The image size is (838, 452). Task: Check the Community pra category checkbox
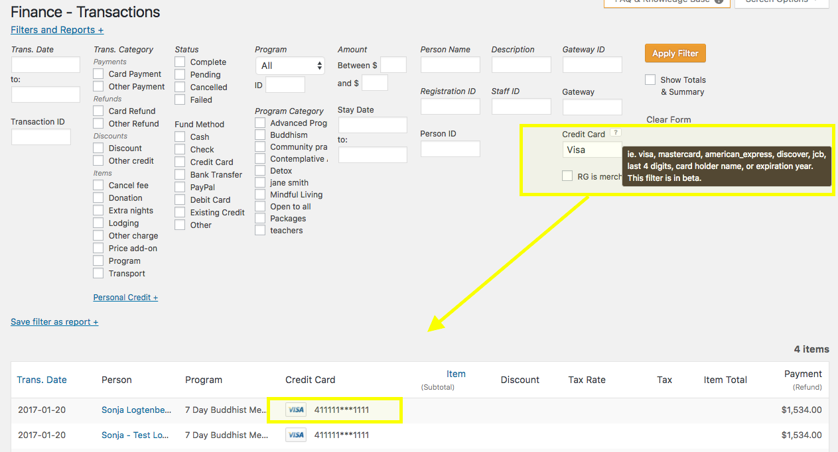260,146
